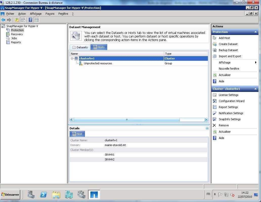Click Remove in cluster actions
The height and width of the screenshot is (202, 261).
coord(224,125)
